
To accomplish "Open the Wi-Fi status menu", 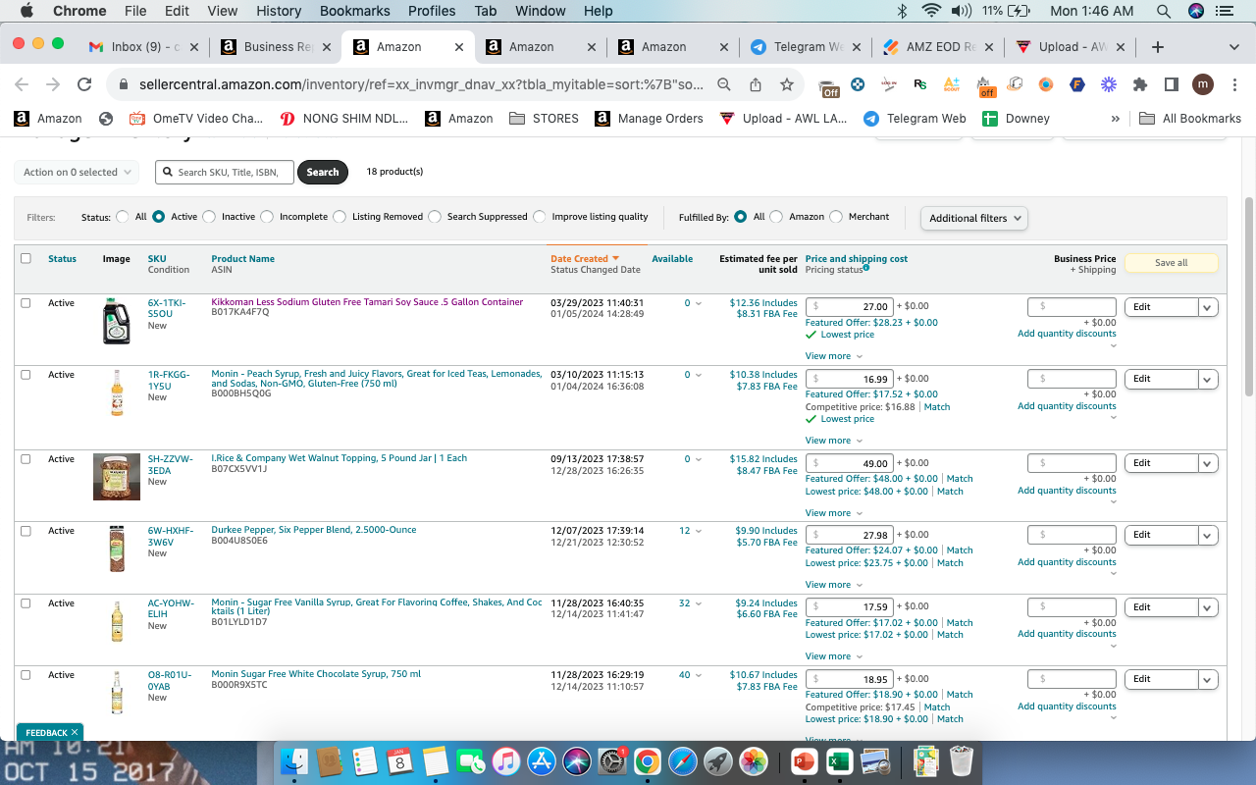I will click(931, 11).
